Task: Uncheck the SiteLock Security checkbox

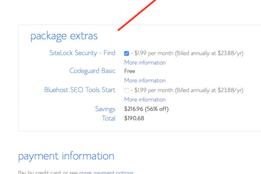Action: 127,54
